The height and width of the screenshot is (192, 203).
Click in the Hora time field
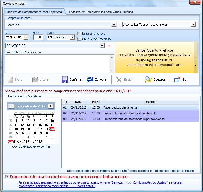tap(38, 37)
